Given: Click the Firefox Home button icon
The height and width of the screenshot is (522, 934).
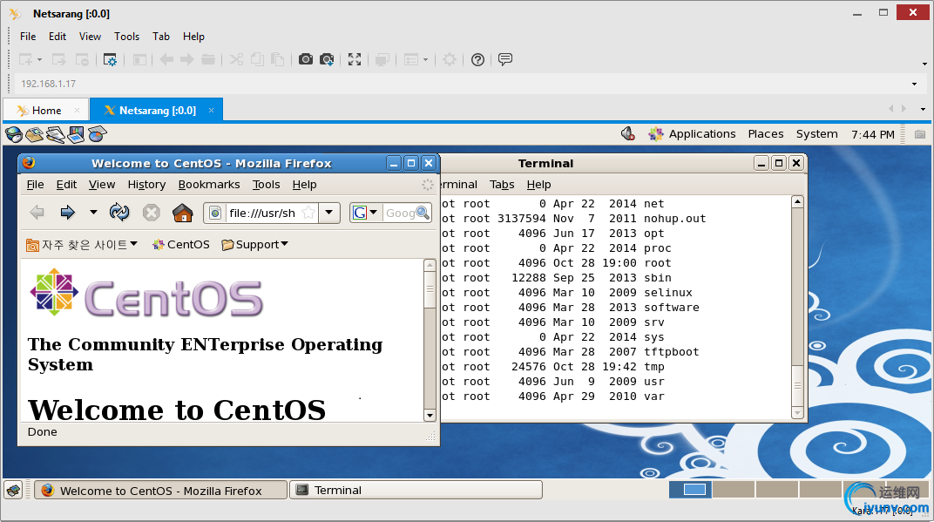Looking at the screenshot, I should click(x=182, y=213).
